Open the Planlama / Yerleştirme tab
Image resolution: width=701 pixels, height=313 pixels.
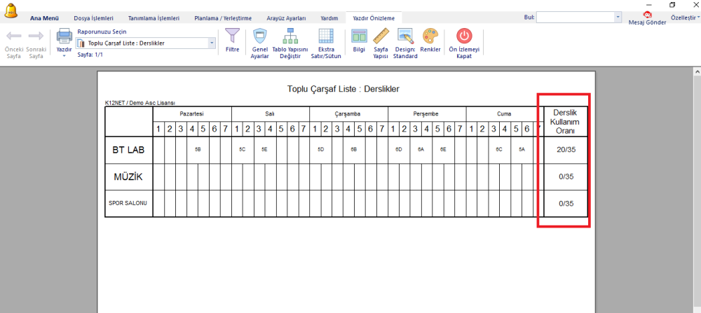point(223,18)
